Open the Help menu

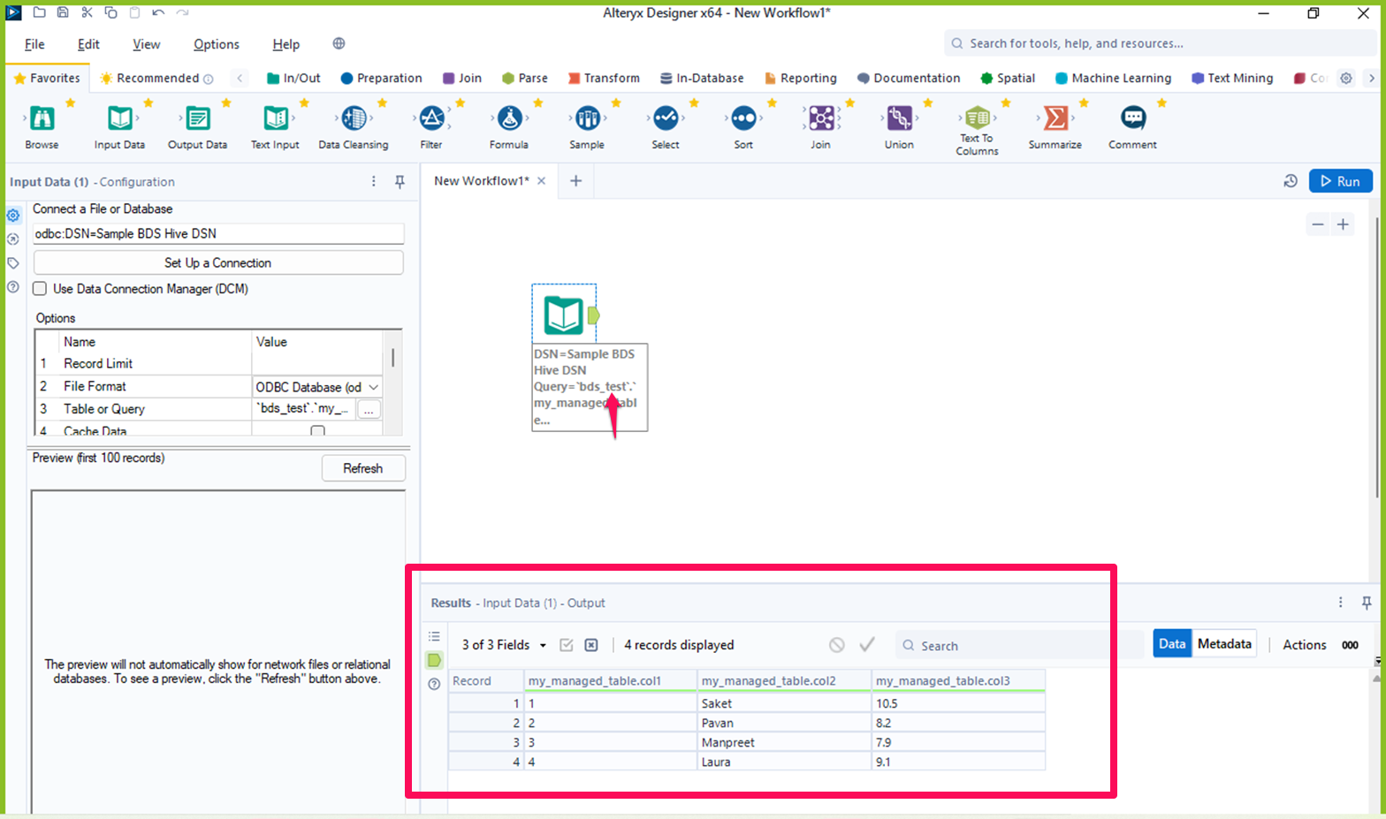click(286, 44)
